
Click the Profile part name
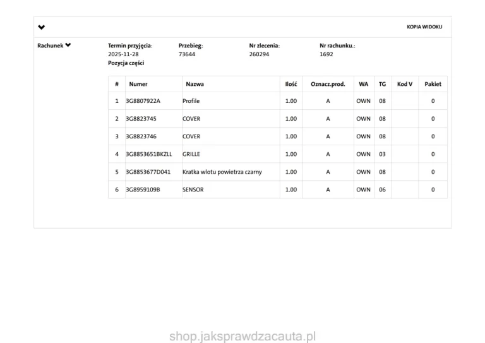point(191,101)
